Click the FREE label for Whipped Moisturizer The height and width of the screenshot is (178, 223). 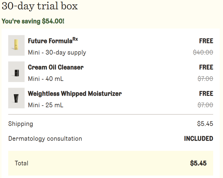coord(206,94)
